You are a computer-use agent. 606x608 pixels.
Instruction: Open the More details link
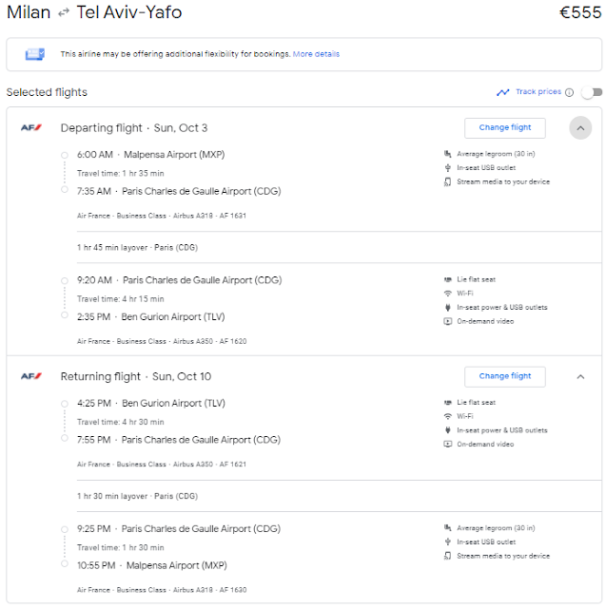[x=316, y=54]
